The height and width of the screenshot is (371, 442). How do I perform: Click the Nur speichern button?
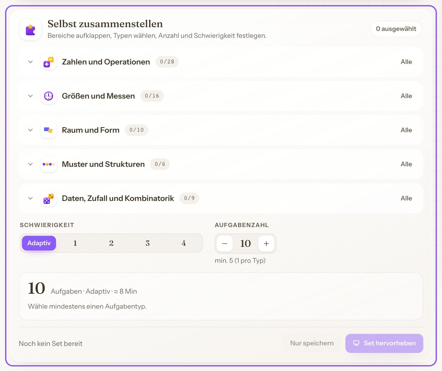click(312, 343)
